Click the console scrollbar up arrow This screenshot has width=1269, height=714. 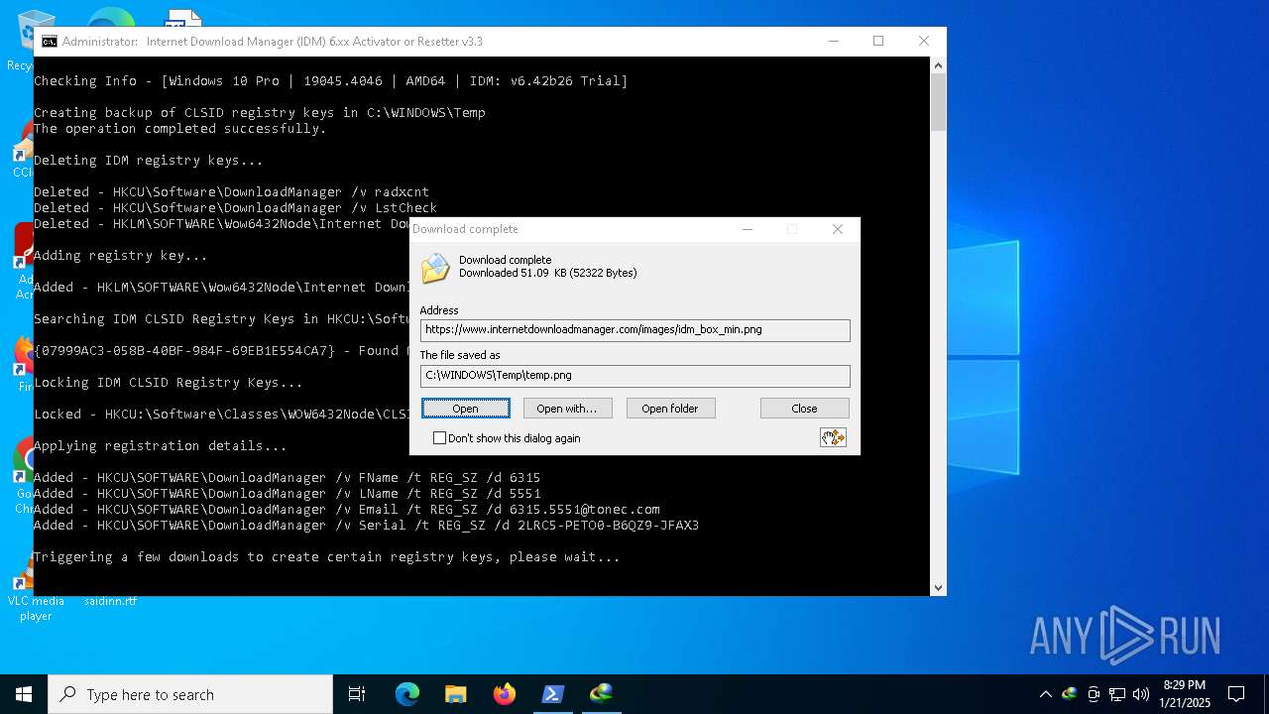[938, 65]
